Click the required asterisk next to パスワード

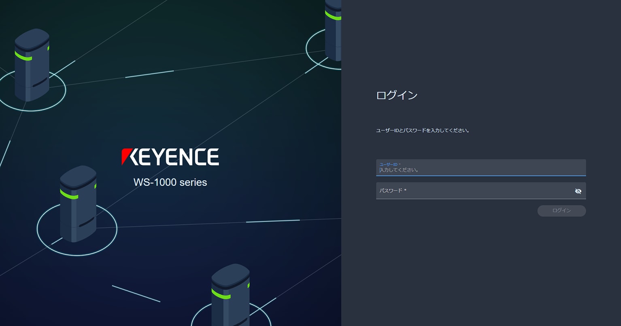(x=405, y=190)
